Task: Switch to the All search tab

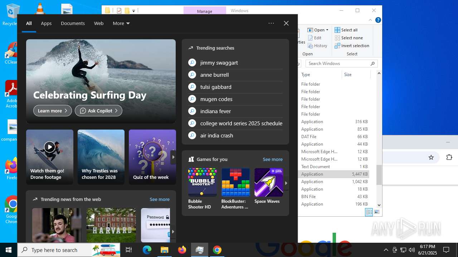Action: click(29, 23)
